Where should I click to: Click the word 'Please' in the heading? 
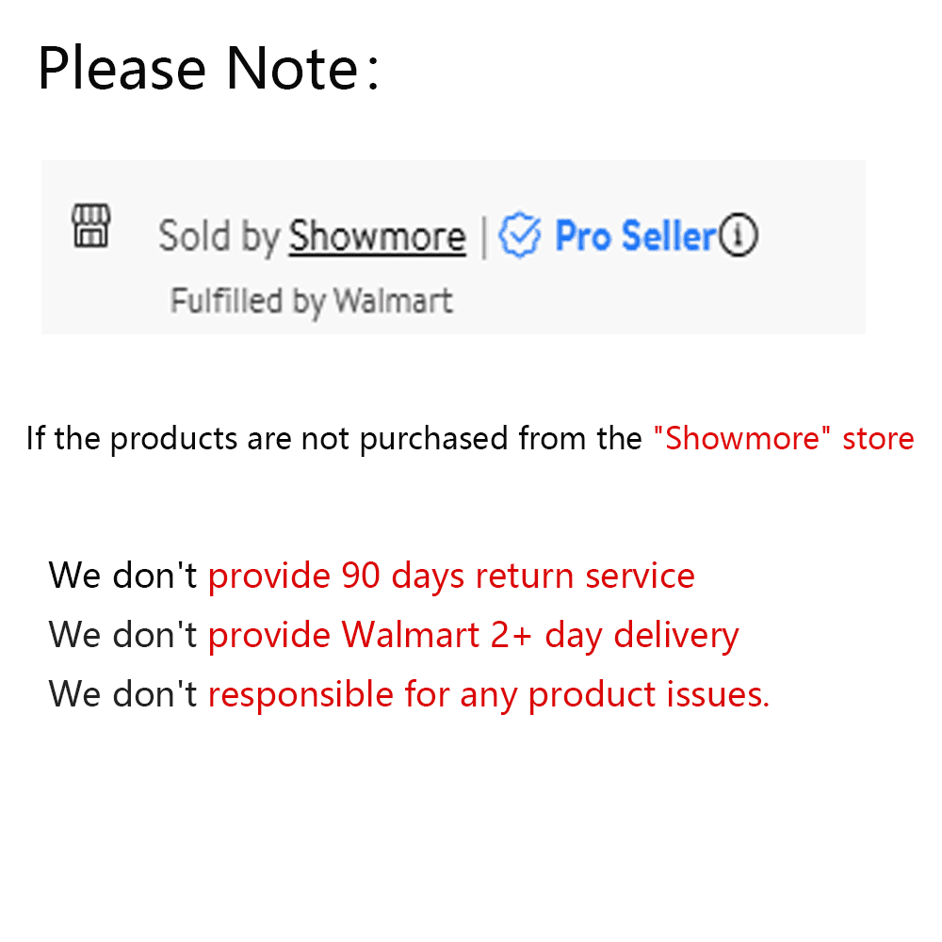click(121, 69)
